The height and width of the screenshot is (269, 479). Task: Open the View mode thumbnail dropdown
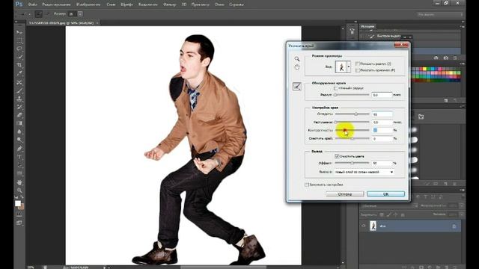[349, 67]
